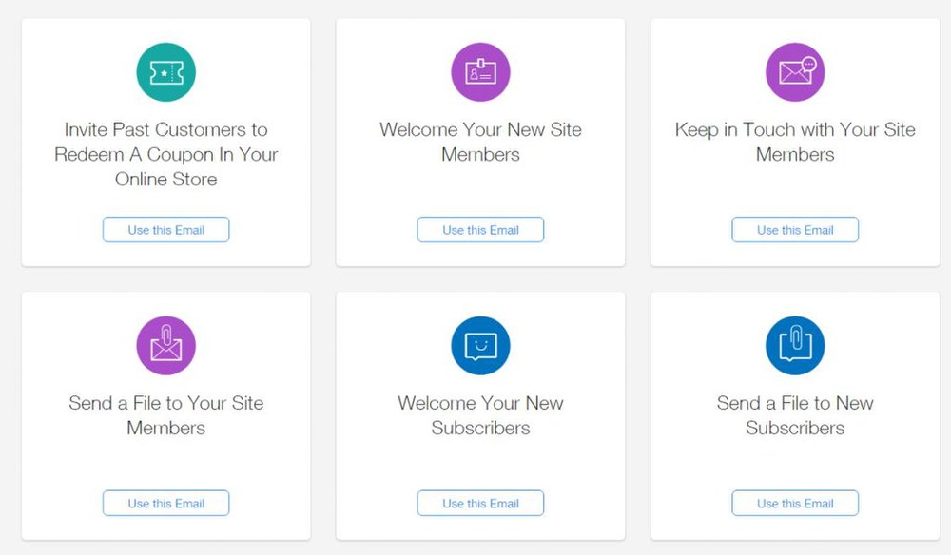The width and height of the screenshot is (951, 555).
Task: Click the 'Keep in Touch with Your Site Members' title
Action: click(x=794, y=142)
